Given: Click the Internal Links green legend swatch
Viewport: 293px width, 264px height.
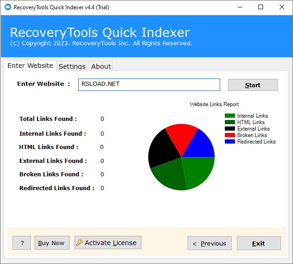Looking at the screenshot, I should tap(230, 116).
